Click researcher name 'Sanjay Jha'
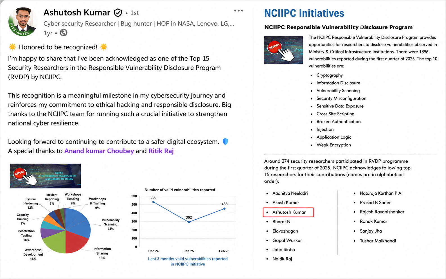The image size is (446, 279). (x=371, y=231)
